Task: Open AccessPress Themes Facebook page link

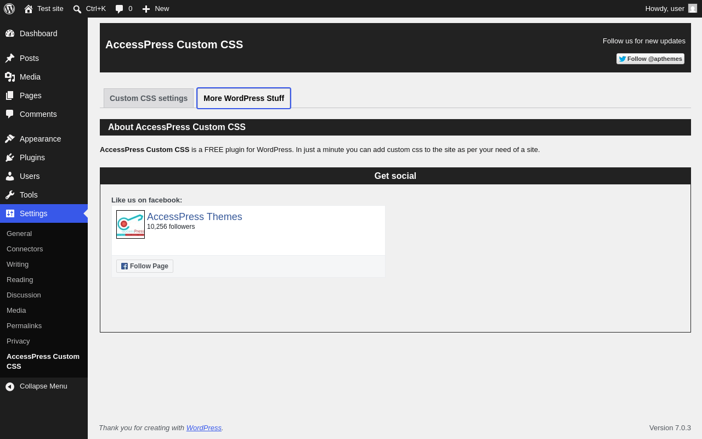Action: click(195, 217)
